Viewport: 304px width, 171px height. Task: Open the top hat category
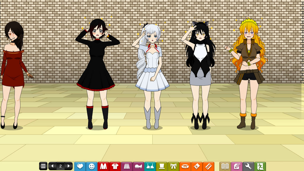(162, 166)
